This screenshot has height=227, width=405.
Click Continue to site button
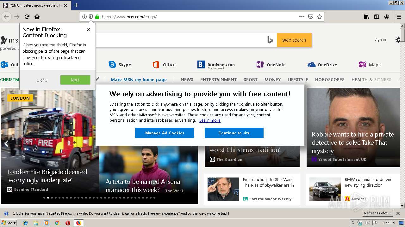coord(234,133)
